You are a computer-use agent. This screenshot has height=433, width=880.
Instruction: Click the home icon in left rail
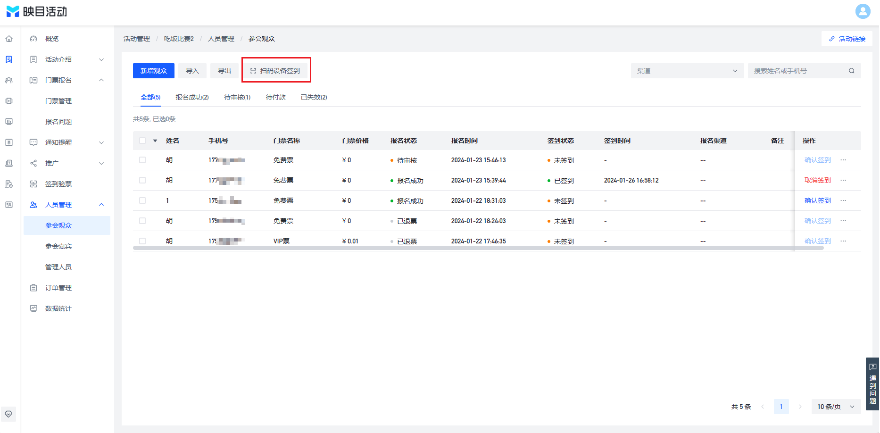coord(9,39)
